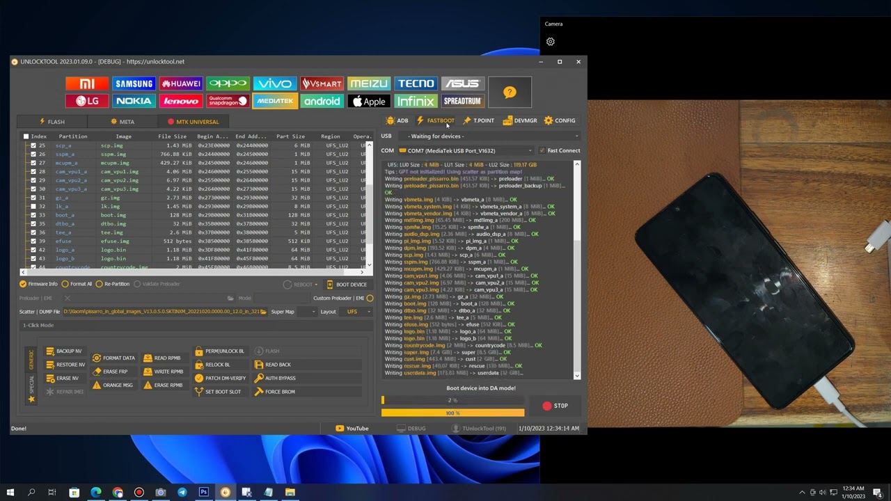Select the Meizu brand tile

369,83
